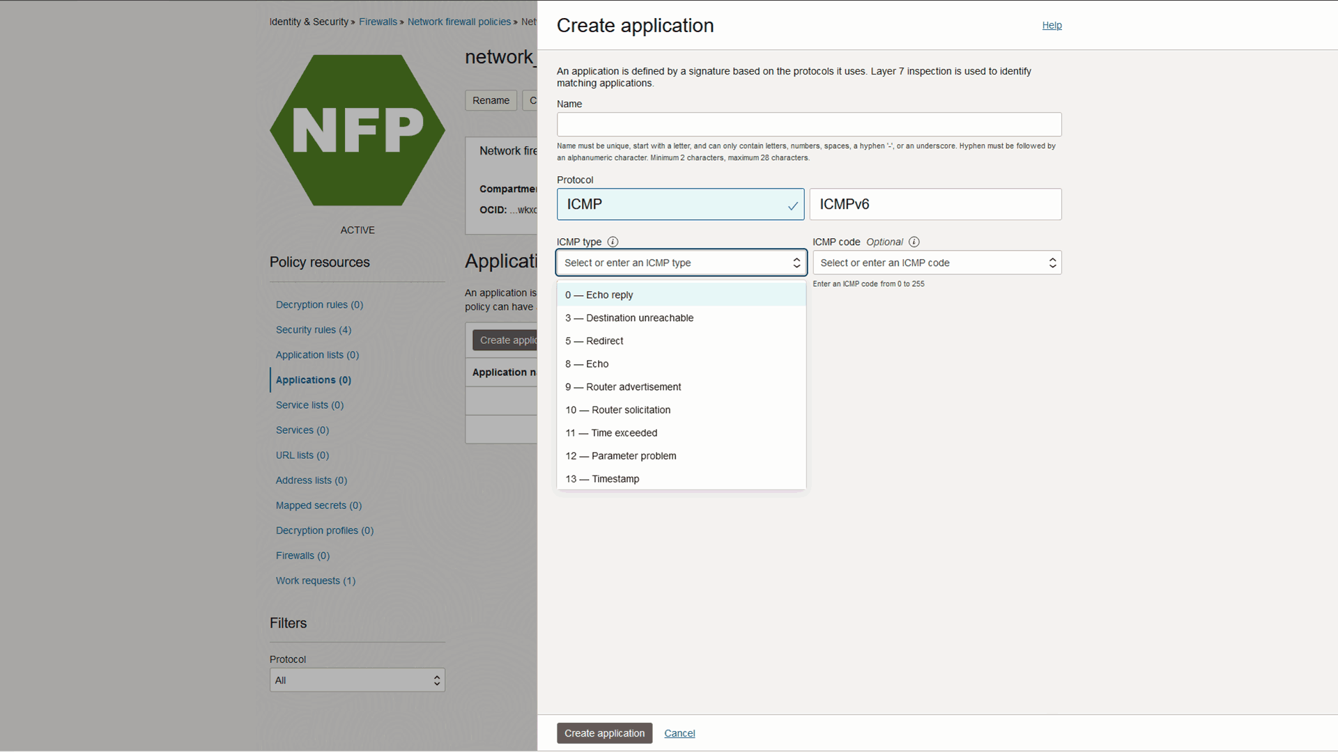Open the Help link
The height and width of the screenshot is (752, 1338).
tap(1052, 25)
